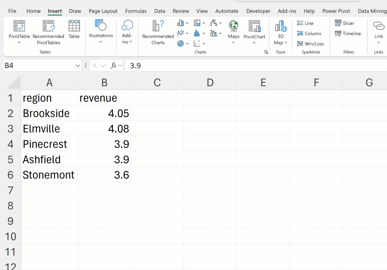387x270 pixels.
Task: Click the Insert Function fx button
Action: [x=114, y=65]
